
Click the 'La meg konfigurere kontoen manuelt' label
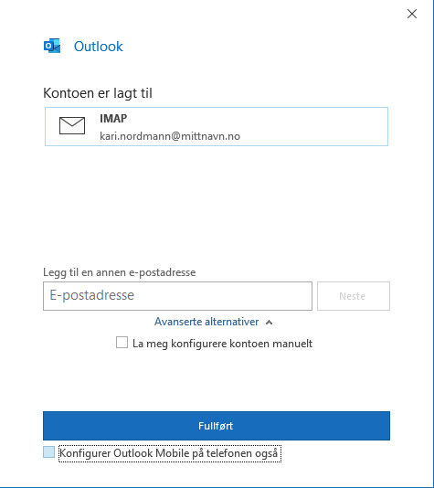(222, 344)
